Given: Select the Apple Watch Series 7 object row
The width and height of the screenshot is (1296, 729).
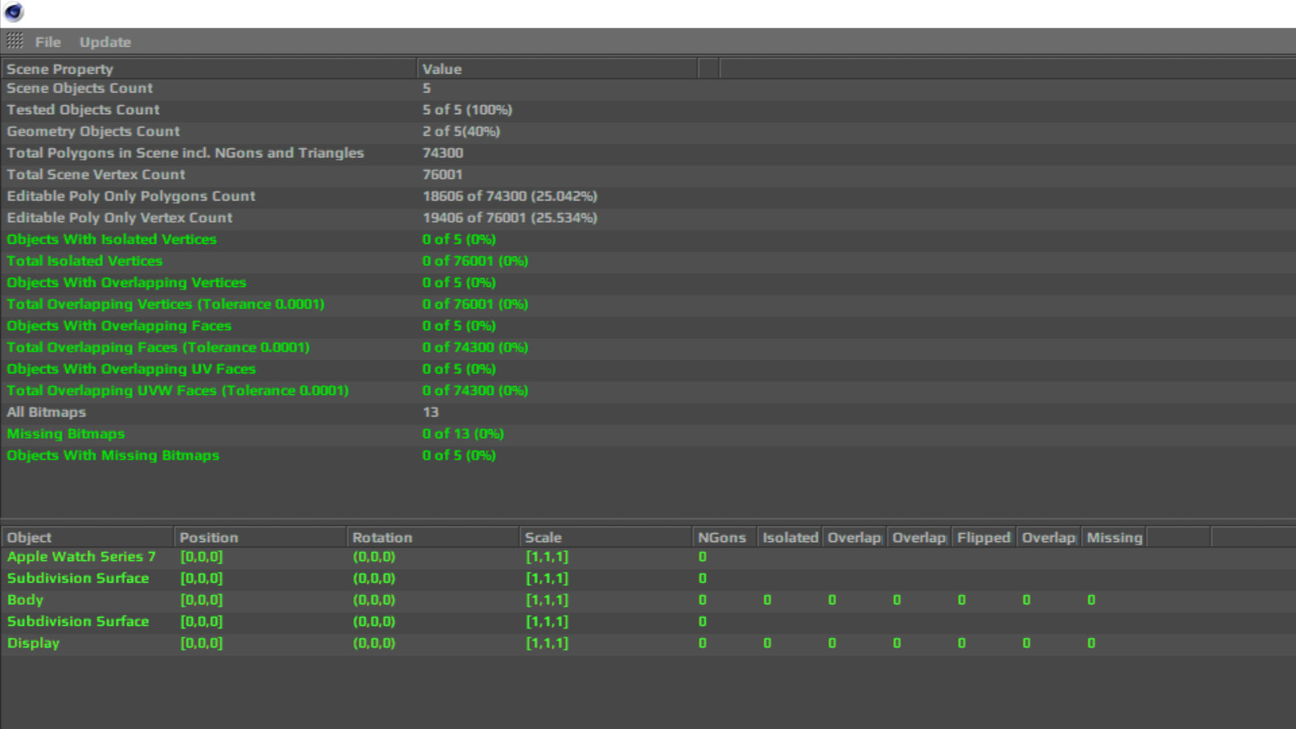Looking at the screenshot, I should pyautogui.click(x=81, y=557).
